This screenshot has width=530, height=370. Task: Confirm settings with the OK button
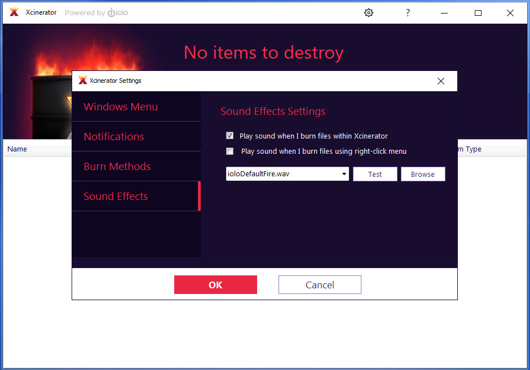point(215,284)
